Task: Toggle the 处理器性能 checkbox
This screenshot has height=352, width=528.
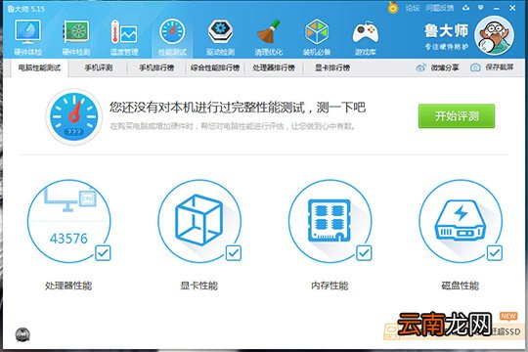Action: tap(103, 253)
